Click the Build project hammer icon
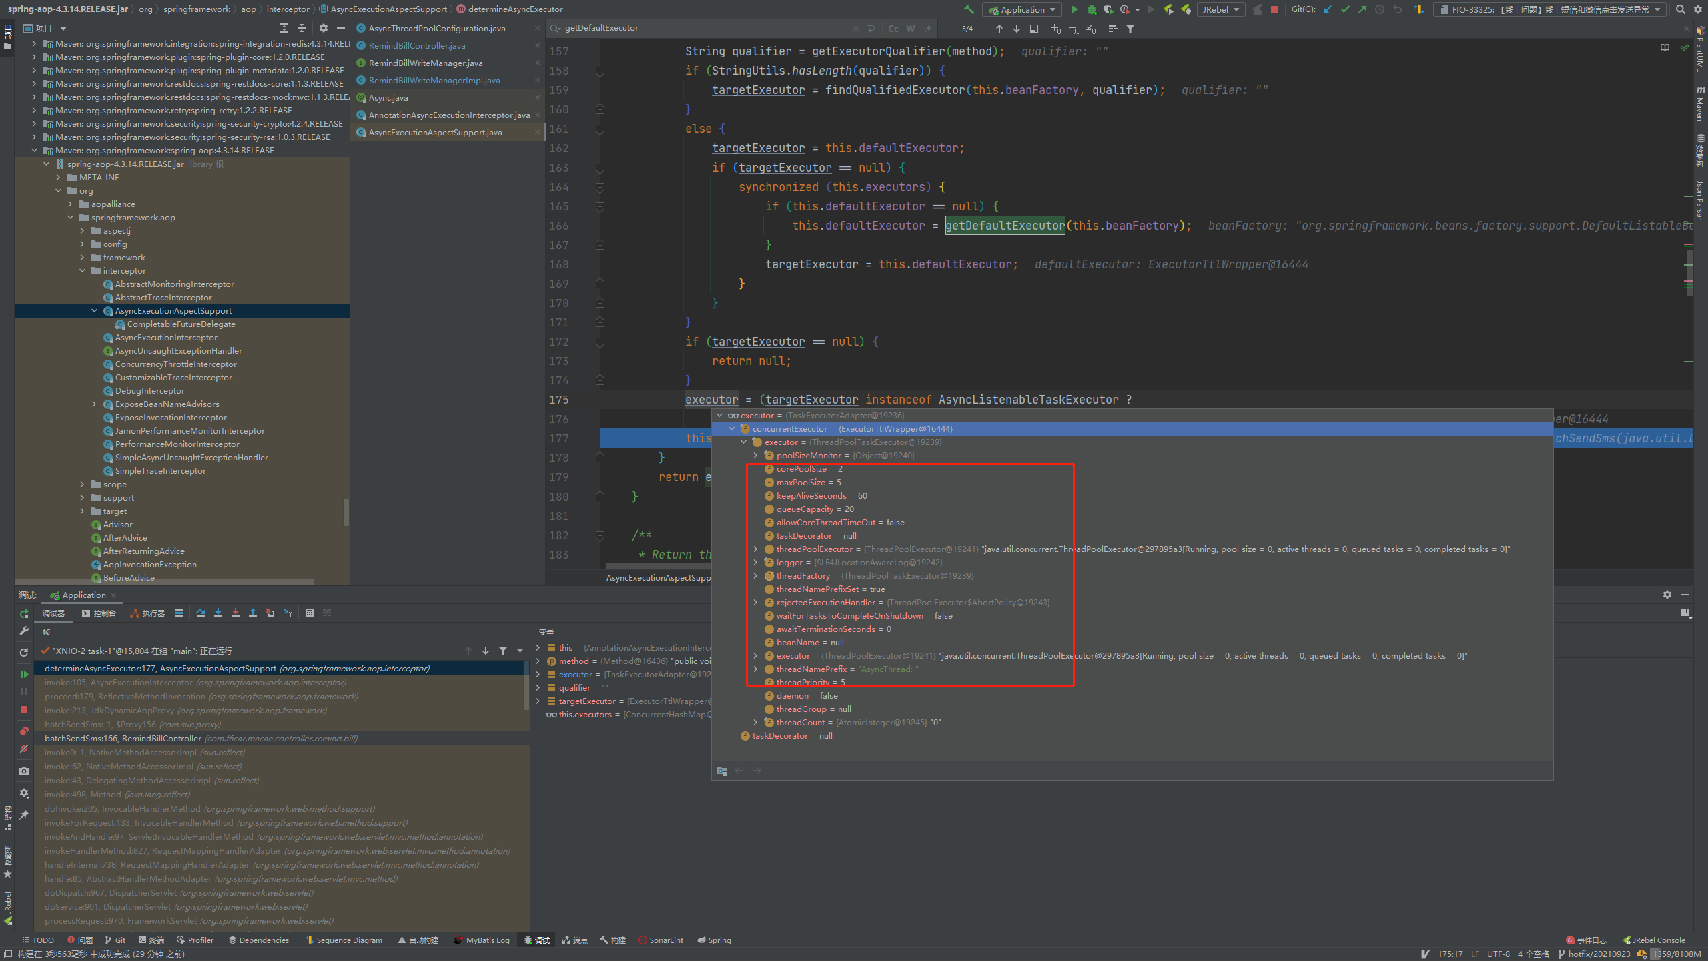The width and height of the screenshot is (1708, 961). pos(969,9)
